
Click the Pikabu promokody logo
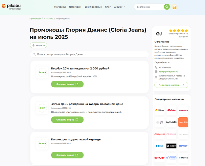click(x=11, y=7)
